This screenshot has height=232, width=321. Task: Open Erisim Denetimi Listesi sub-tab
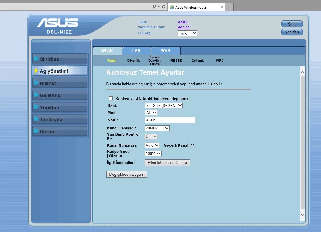155,61
